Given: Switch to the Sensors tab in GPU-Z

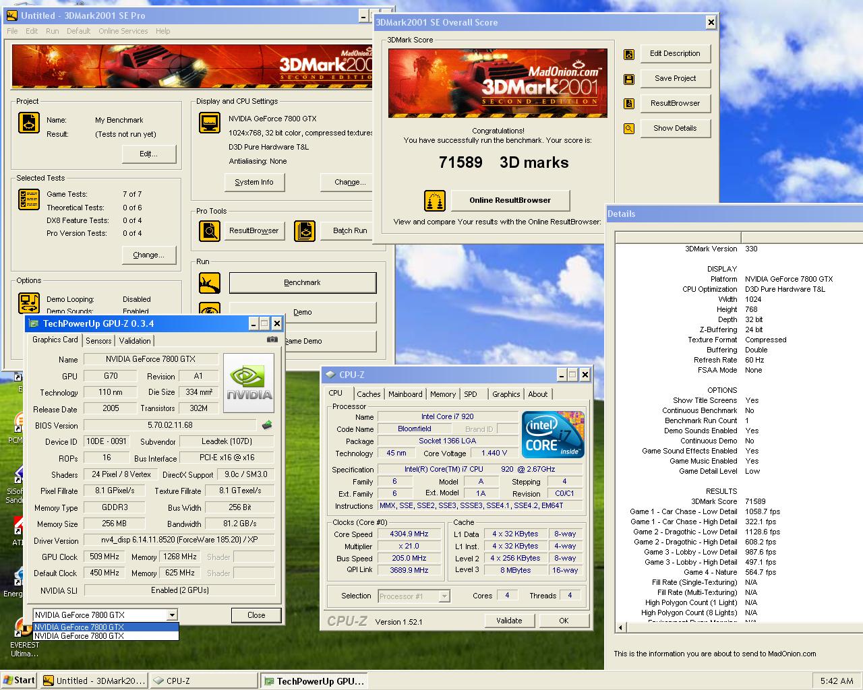Looking at the screenshot, I should click(x=98, y=341).
